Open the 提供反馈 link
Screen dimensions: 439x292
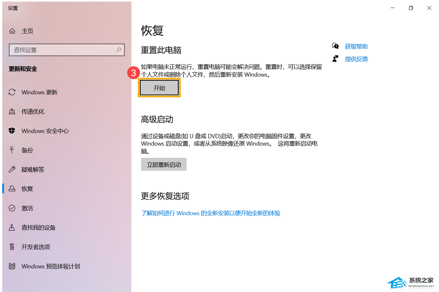pyautogui.click(x=356, y=59)
